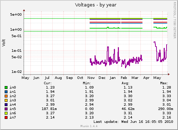Image resolution: width=178 pixels, height=130 pixels.
Task: Click the 'Sep' x-axis label
Action: click(x=69, y=78)
